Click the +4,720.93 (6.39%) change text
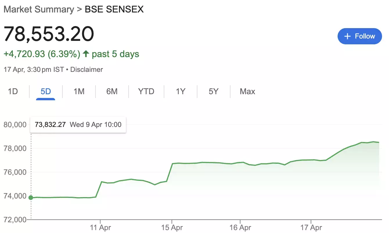The height and width of the screenshot is (233, 389). pos(42,54)
